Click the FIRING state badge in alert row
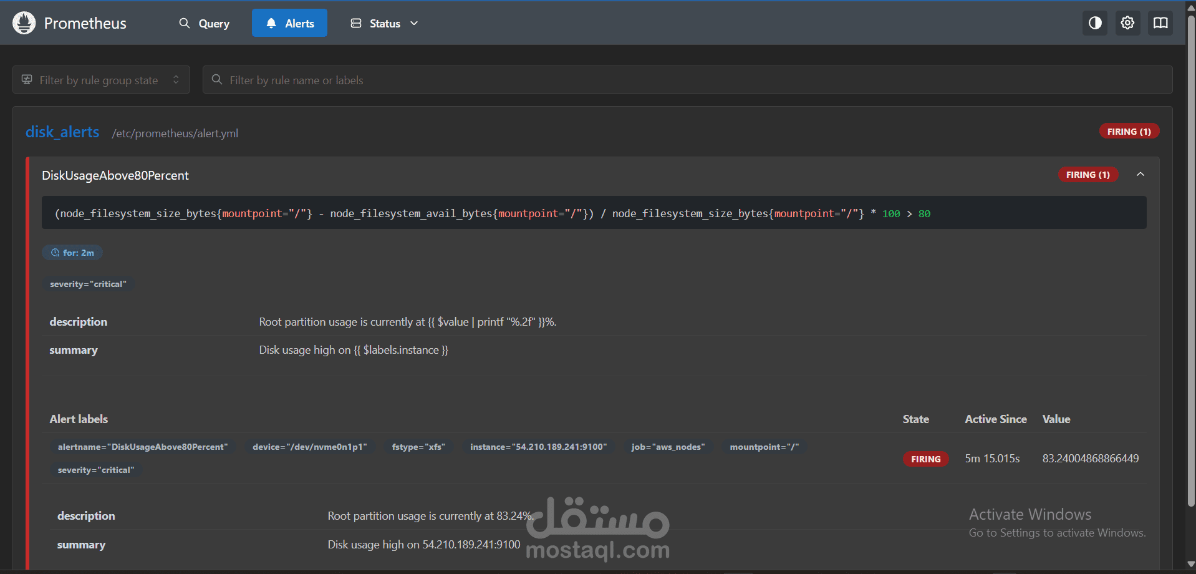1196x574 pixels. (926, 459)
